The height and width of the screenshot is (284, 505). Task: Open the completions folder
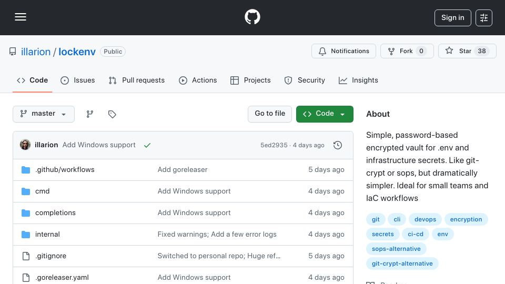(55, 213)
